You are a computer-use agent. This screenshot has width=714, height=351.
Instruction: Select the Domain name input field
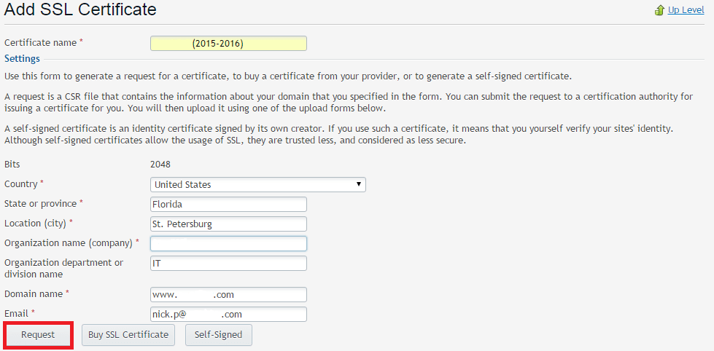click(x=228, y=295)
